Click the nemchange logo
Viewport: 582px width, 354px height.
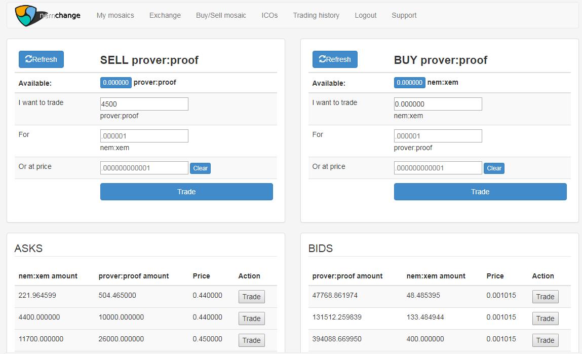tap(48, 16)
